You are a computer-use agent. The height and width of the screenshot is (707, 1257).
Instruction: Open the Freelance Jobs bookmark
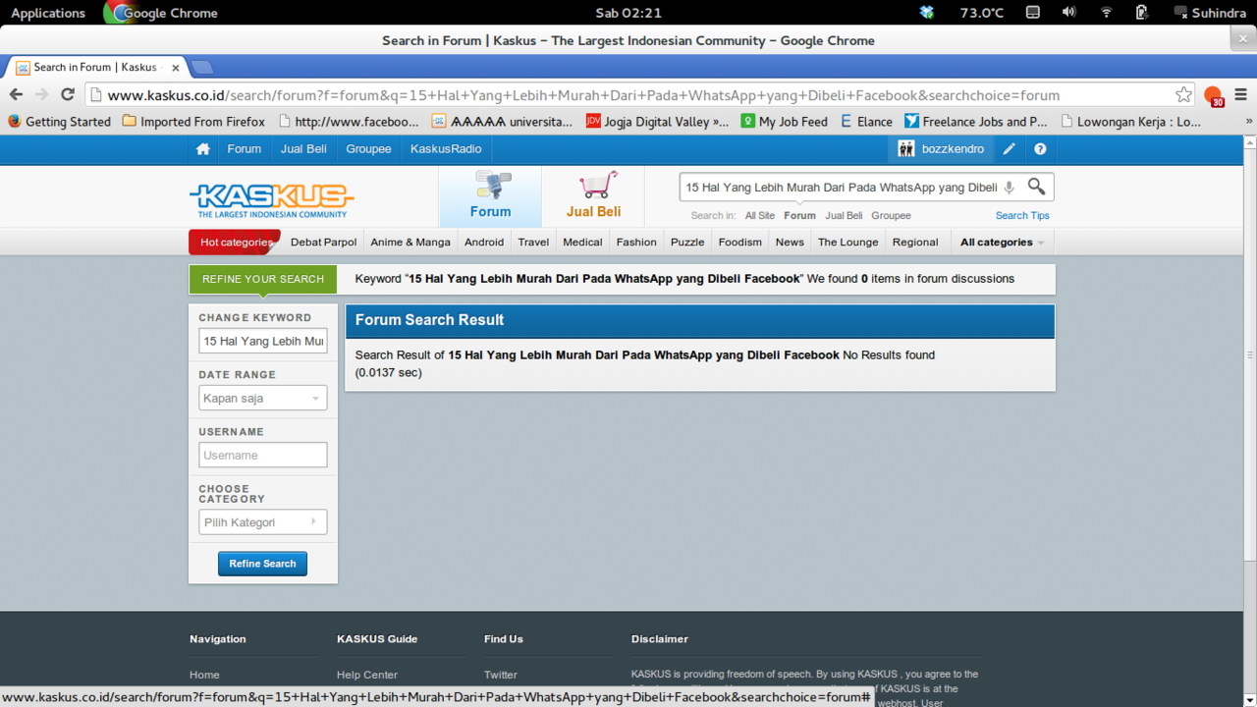pyautogui.click(x=976, y=122)
